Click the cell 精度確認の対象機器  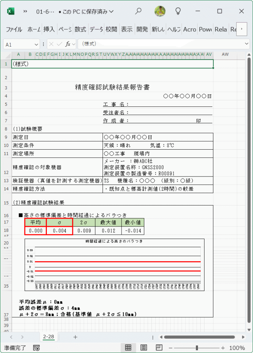tap(57, 167)
